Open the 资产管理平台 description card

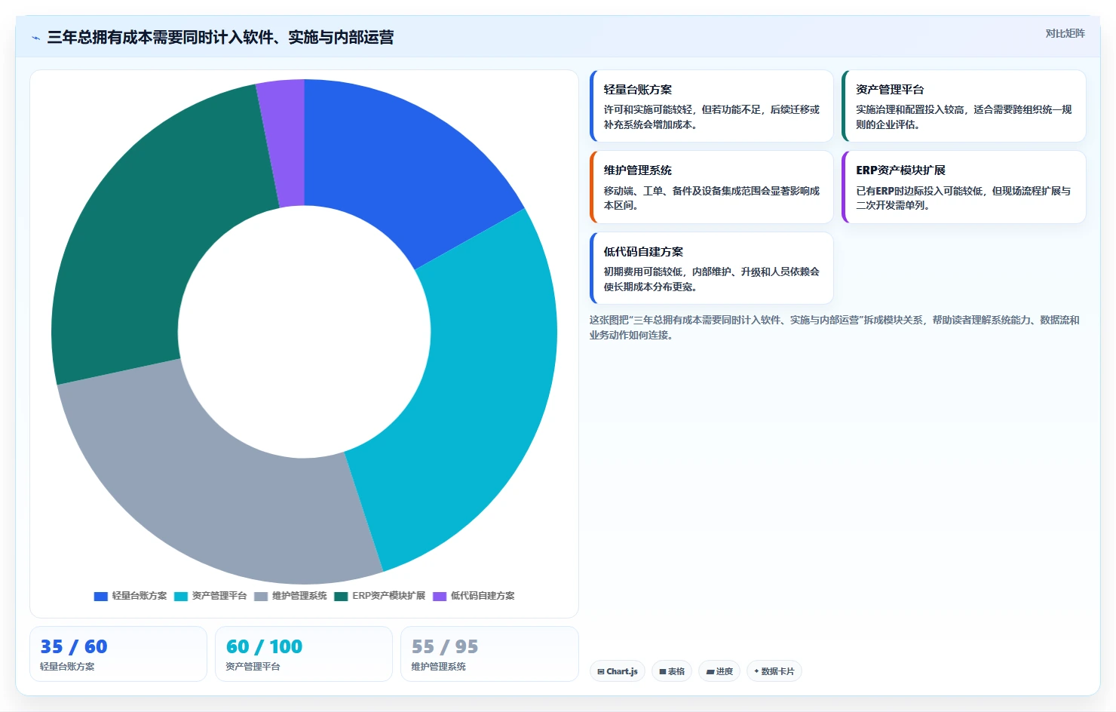tap(964, 106)
